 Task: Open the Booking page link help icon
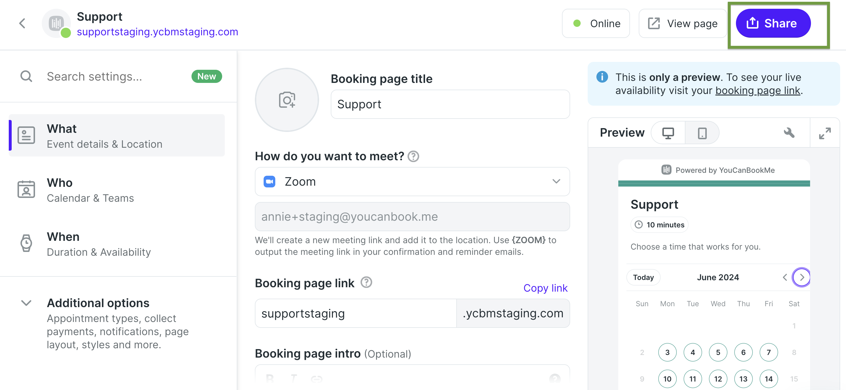(x=366, y=282)
